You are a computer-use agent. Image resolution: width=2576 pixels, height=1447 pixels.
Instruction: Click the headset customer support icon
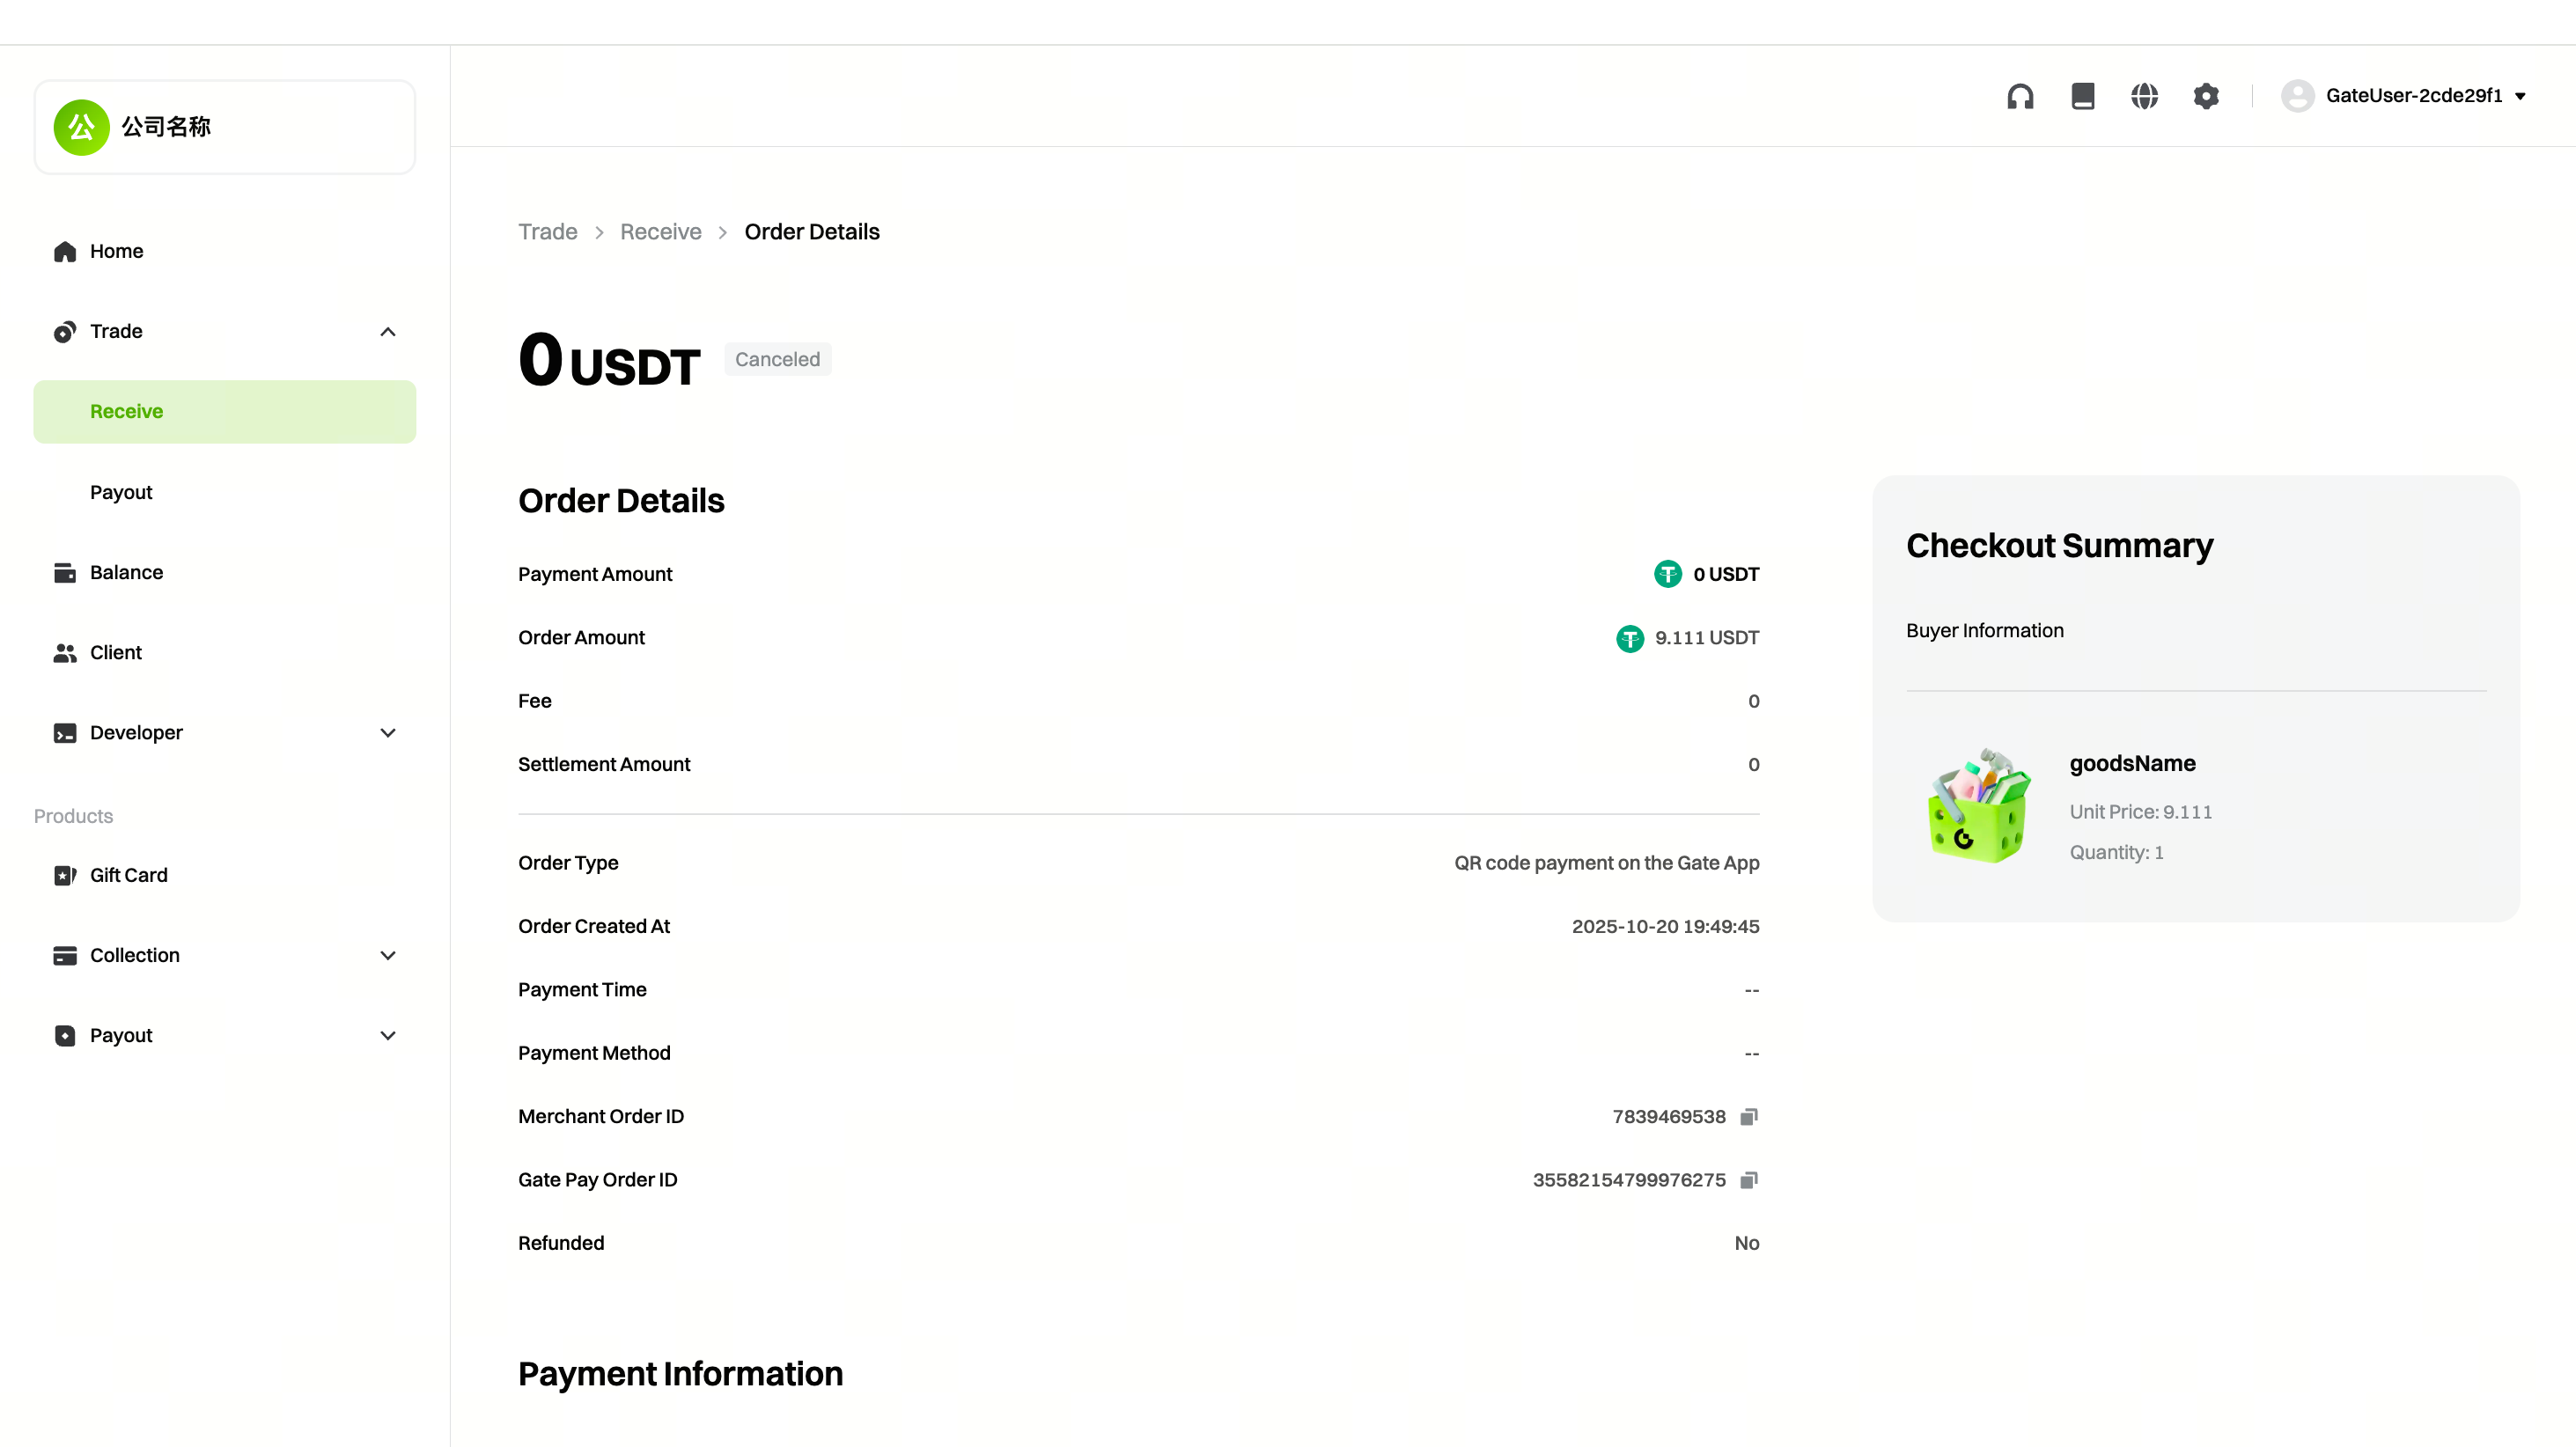pos(2020,96)
